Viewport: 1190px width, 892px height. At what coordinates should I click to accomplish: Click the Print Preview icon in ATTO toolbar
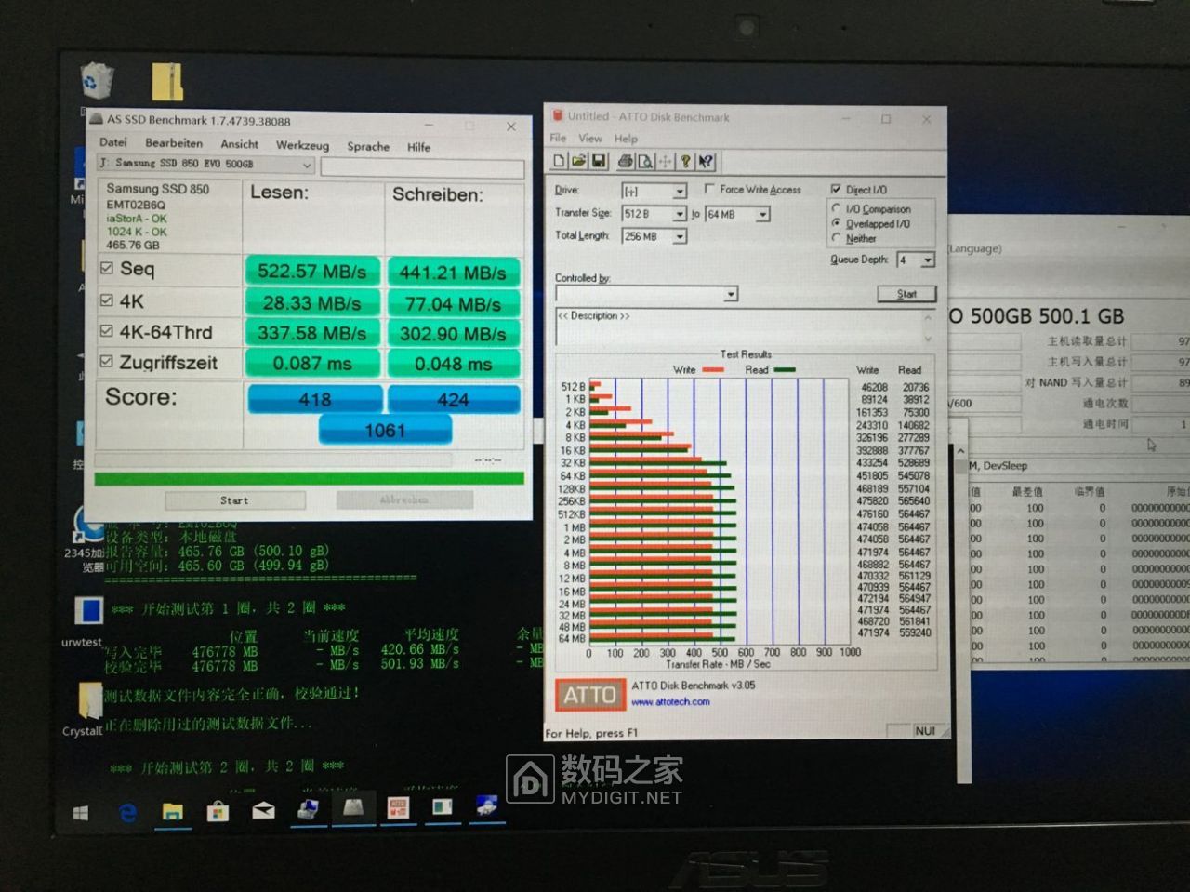click(645, 161)
